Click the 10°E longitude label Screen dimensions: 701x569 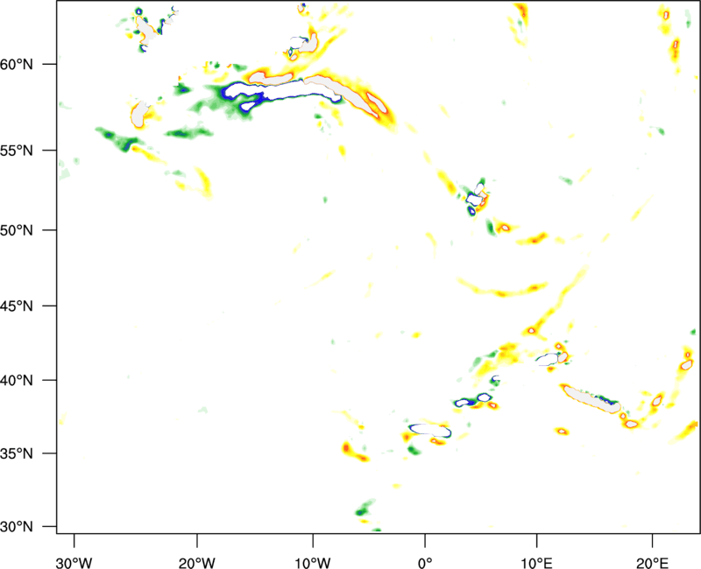(x=536, y=563)
